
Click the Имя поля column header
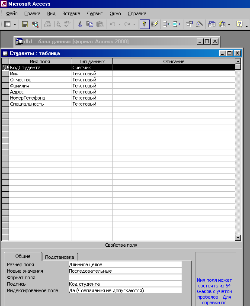[x=40, y=61]
